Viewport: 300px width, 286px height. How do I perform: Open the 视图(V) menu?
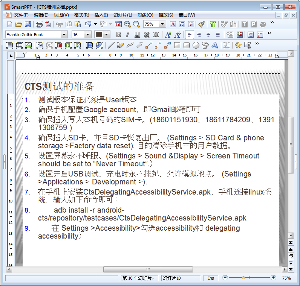tap(61, 15)
